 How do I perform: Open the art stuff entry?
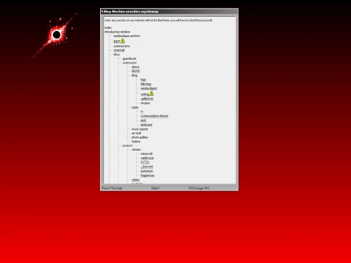pos(136,133)
